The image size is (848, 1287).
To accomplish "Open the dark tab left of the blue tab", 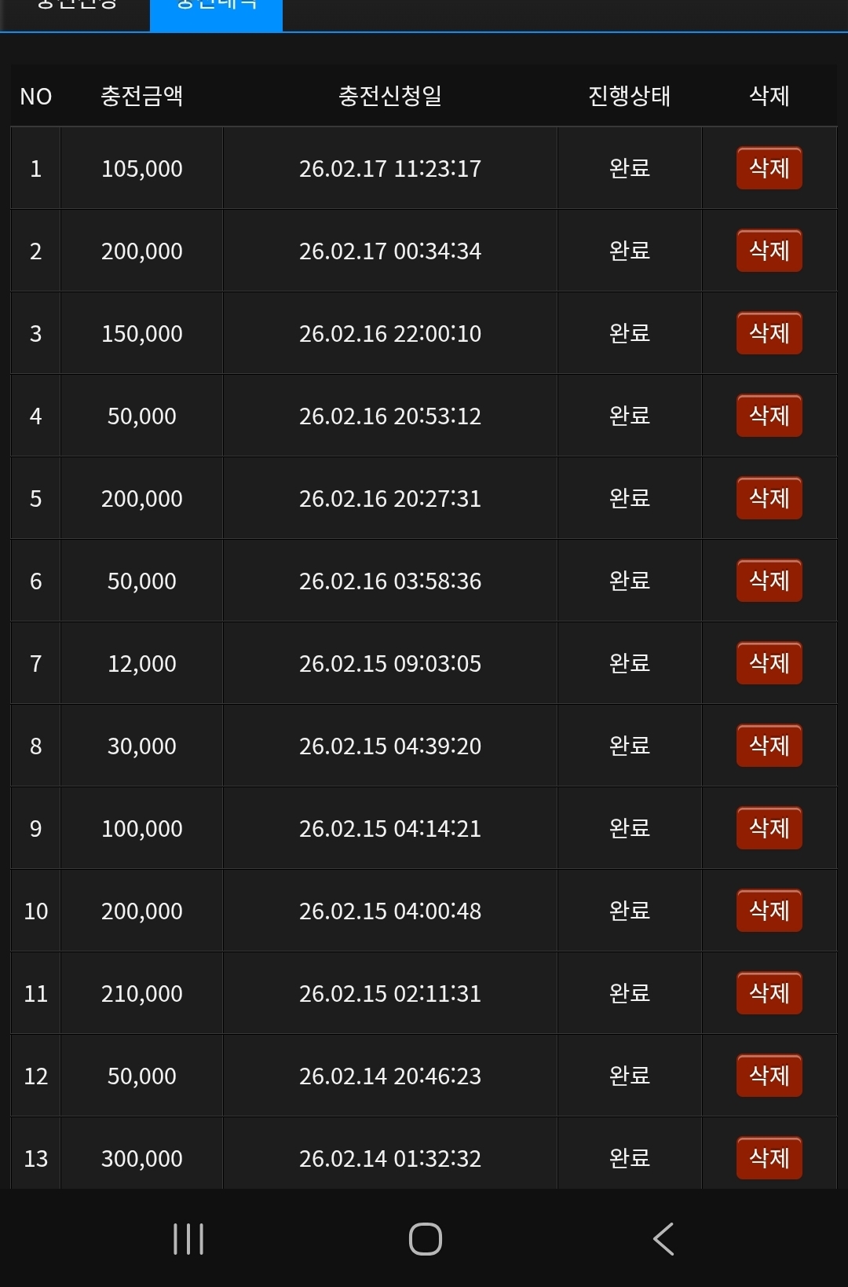I will (76, 9).
